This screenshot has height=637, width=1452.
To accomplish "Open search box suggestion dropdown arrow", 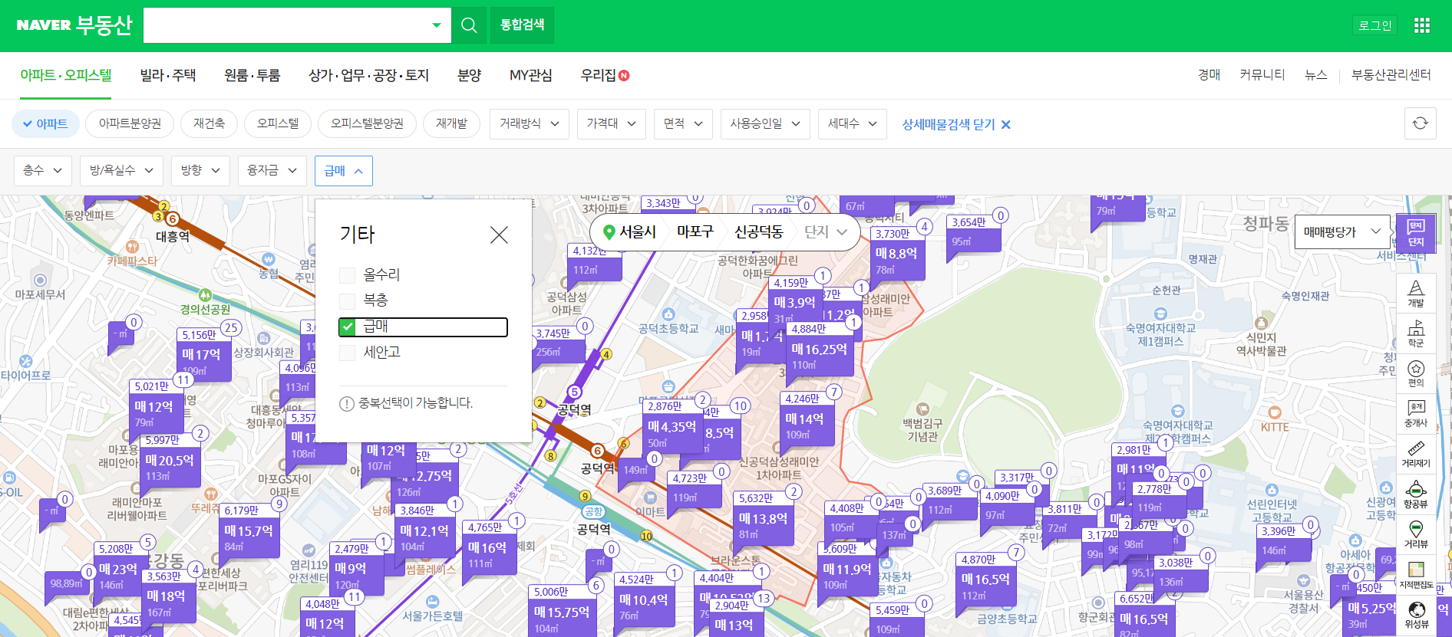I will (x=437, y=25).
